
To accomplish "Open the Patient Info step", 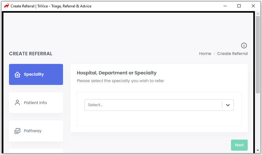I will click(36, 103).
